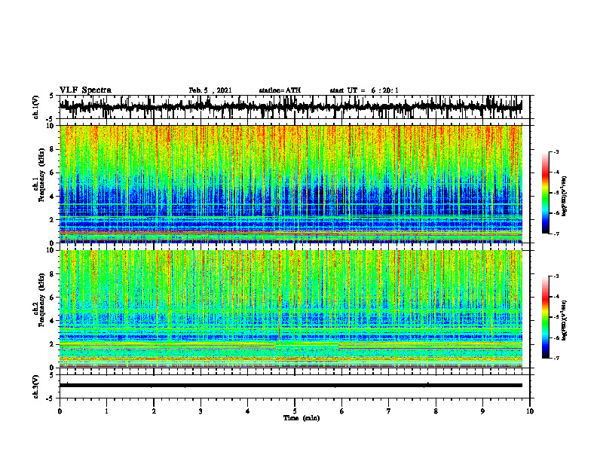Click the ch.1 spectrogram plot
The height and width of the screenshot is (461, 597).
coord(291,184)
